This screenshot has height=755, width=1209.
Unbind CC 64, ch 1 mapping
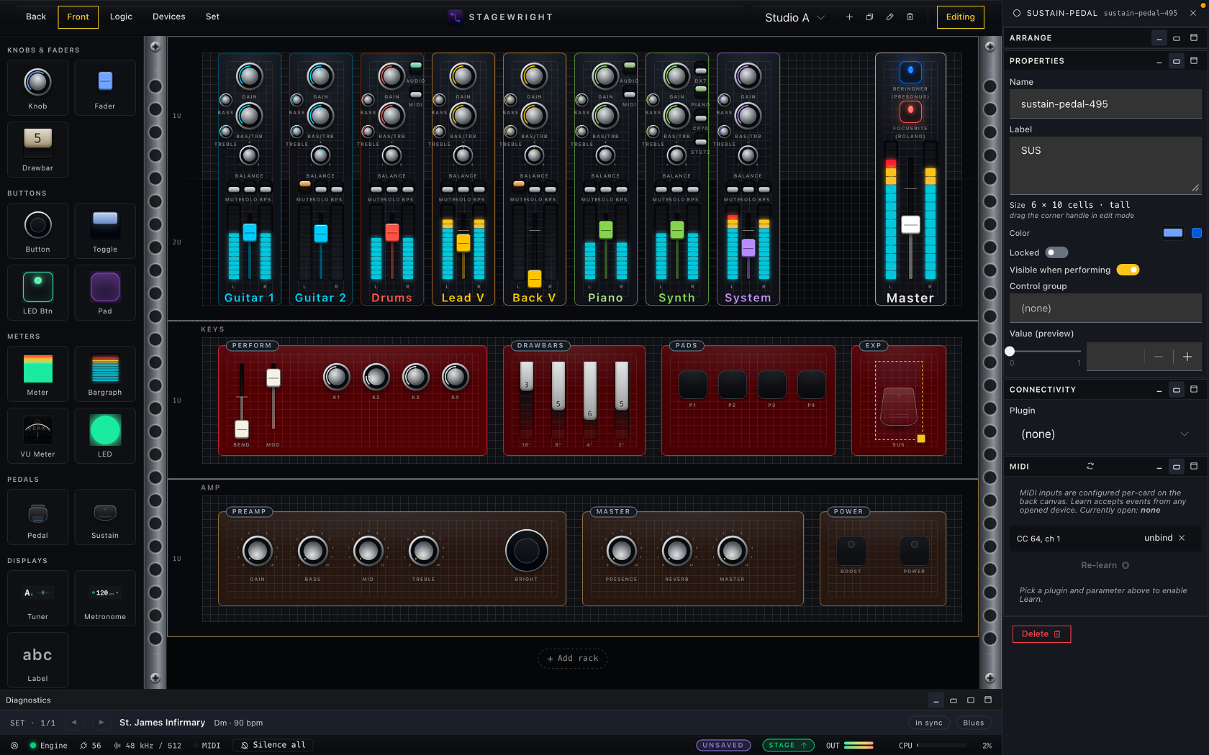1164,538
